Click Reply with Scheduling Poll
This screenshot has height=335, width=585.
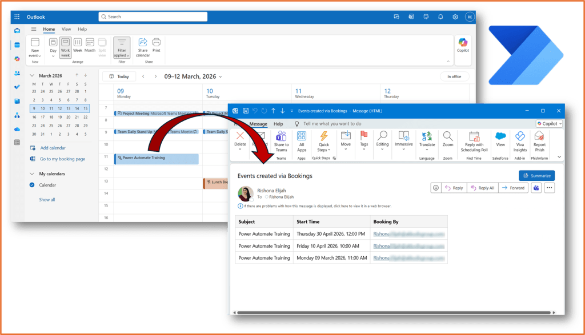click(x=474, y=139)
